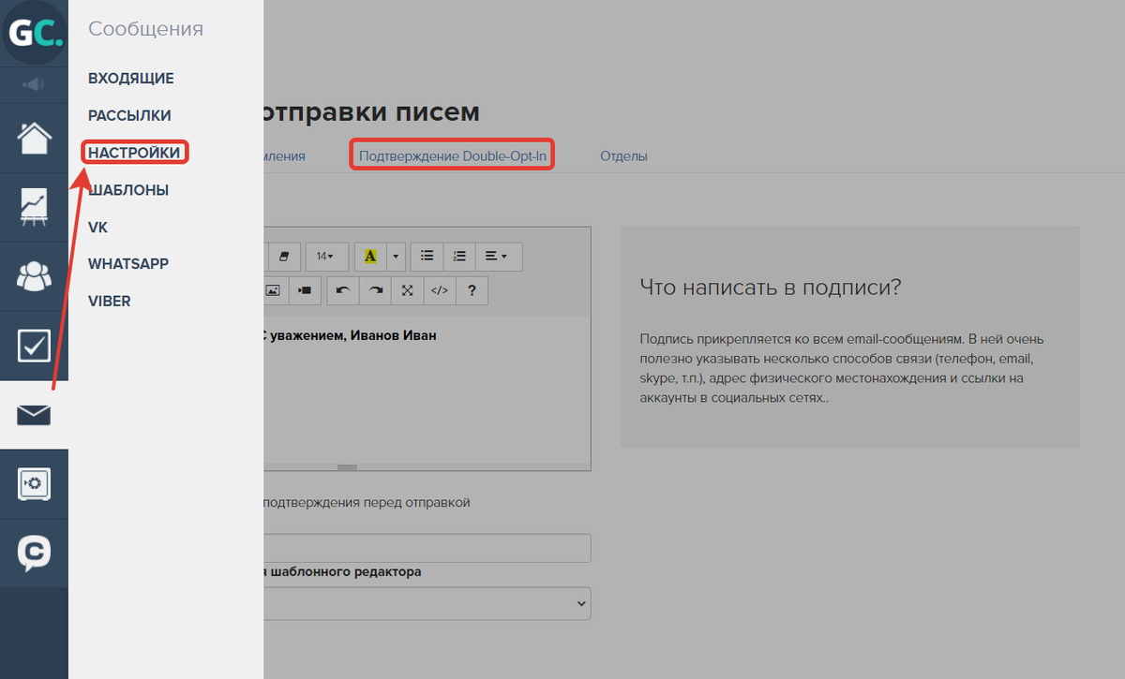Open the paragraph alignment dropdown
1125x679 pixels.
pyautogui.click(x=498, y=256)
